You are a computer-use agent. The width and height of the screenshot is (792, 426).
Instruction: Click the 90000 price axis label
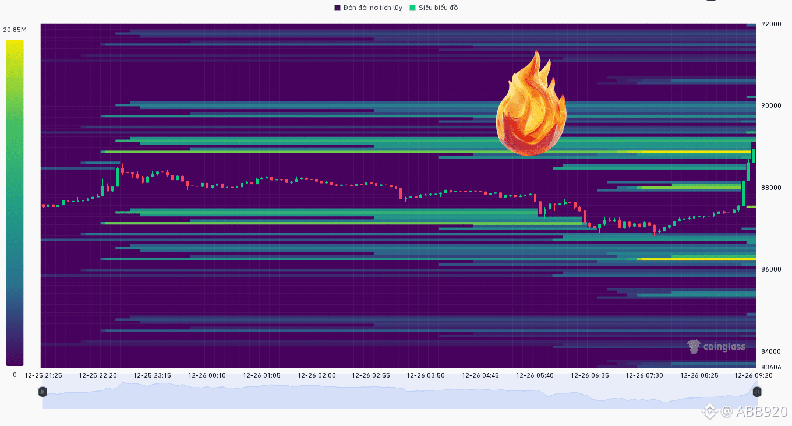click(x=772, y=105)
